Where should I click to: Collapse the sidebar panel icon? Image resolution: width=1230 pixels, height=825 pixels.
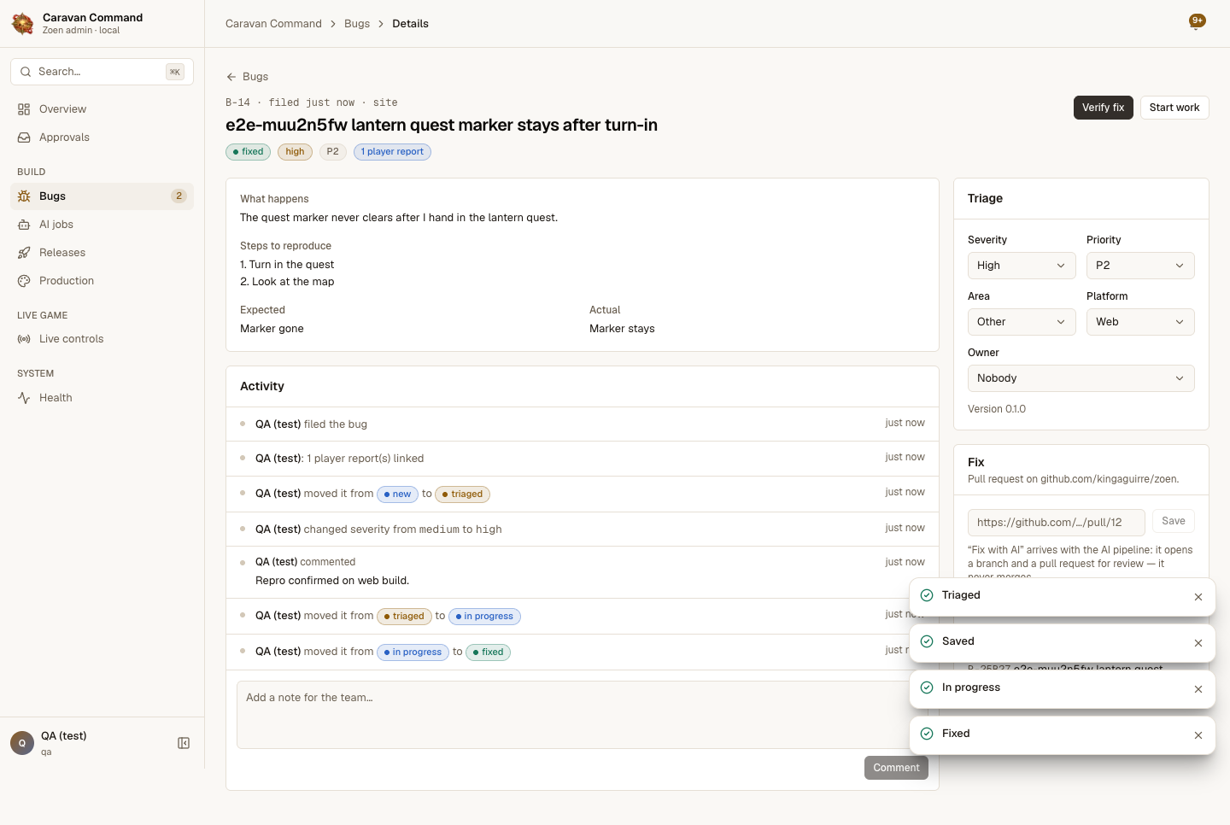click(184, 743)
